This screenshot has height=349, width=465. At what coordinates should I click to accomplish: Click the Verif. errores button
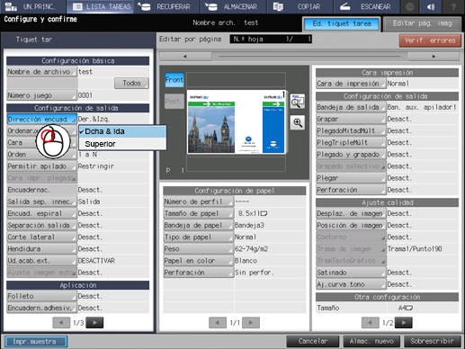pos(430,40)
